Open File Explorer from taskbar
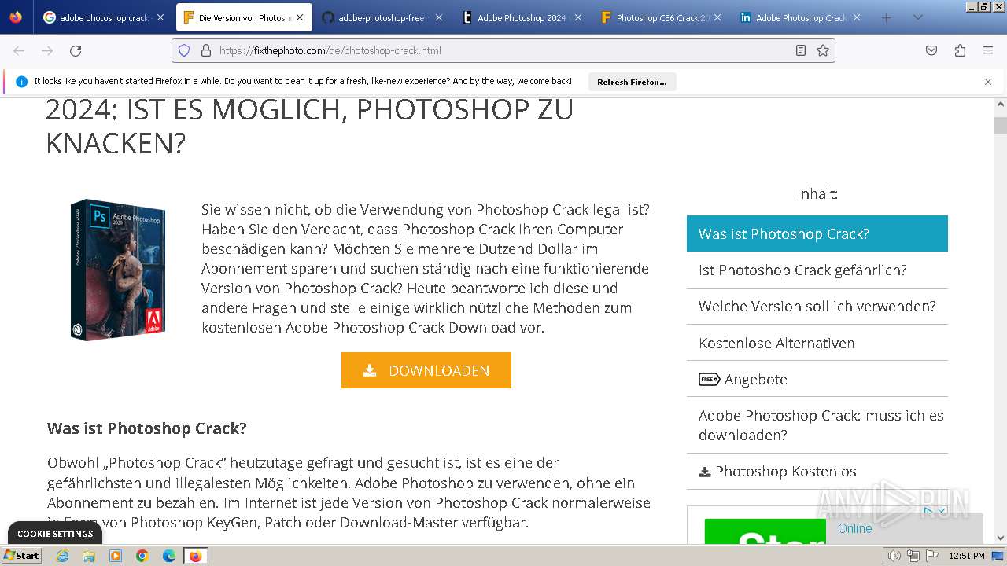The height and width of the screenshot is (566, 1007). click(x=89, y=556)
